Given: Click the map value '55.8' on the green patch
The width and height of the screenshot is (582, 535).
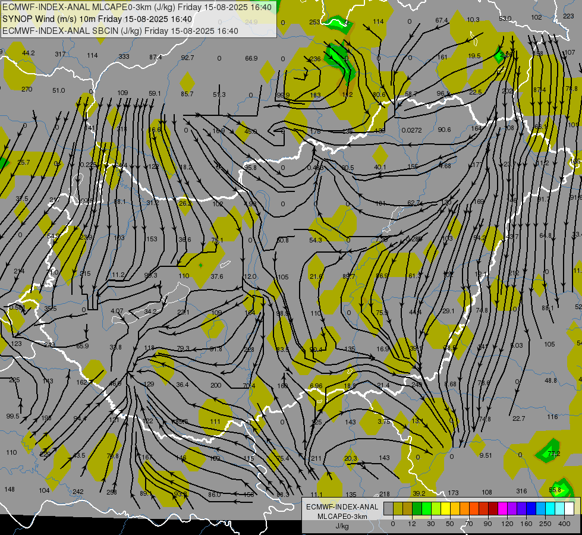Looking at the screenshot, I should click(x=555, y=490).
